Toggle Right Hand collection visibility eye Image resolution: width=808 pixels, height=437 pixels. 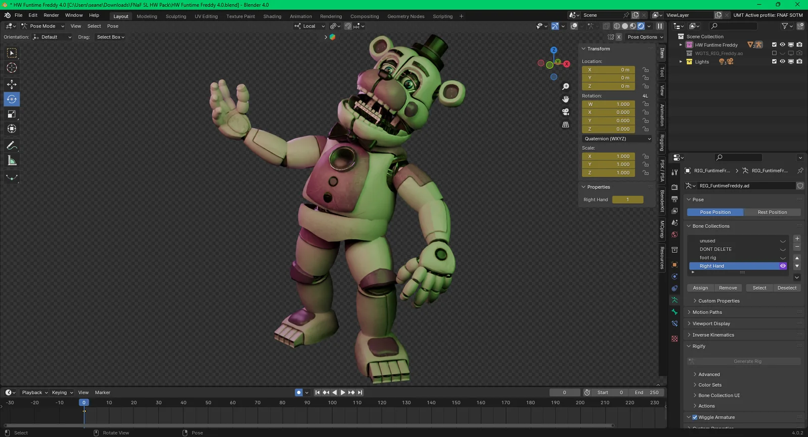tap(783, 266)
